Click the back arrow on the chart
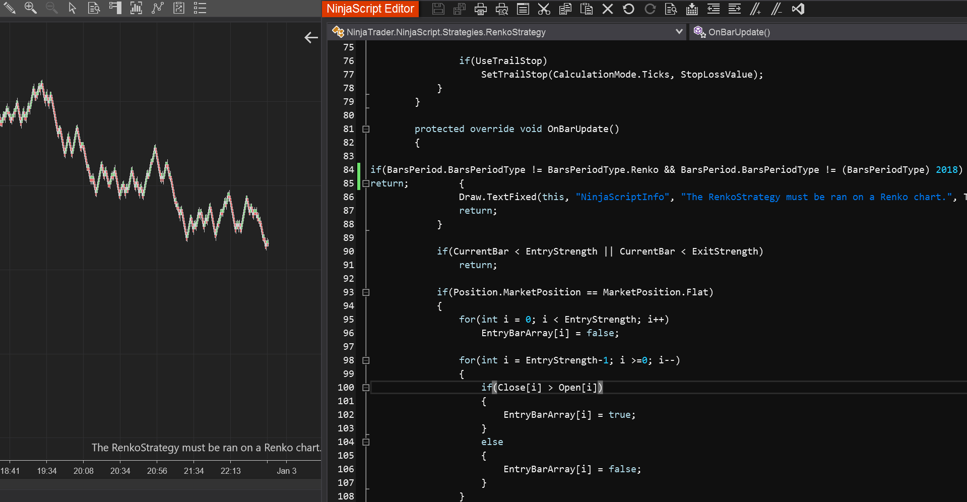The height and width of the screenshot is (502, 967). [311, 38]
